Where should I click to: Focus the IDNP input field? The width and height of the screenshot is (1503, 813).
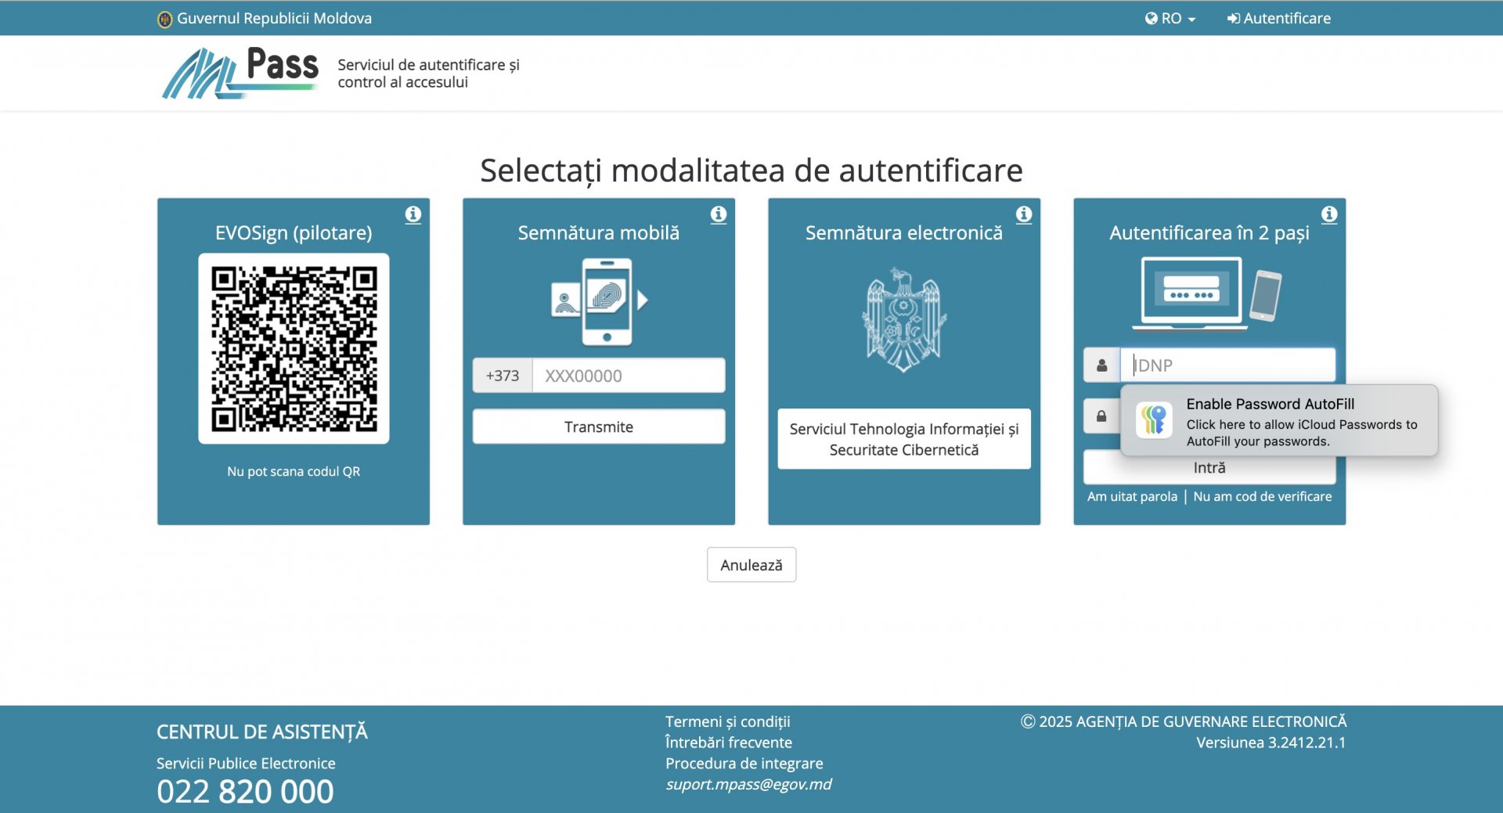pyautogui.click(x=1227, y=365)
